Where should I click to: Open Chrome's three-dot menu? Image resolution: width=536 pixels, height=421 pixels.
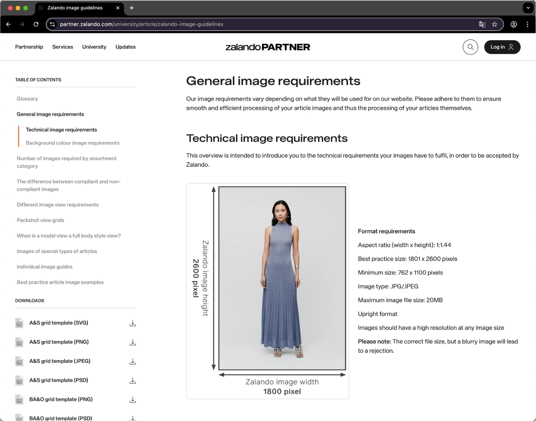click(x=528, y=24)
